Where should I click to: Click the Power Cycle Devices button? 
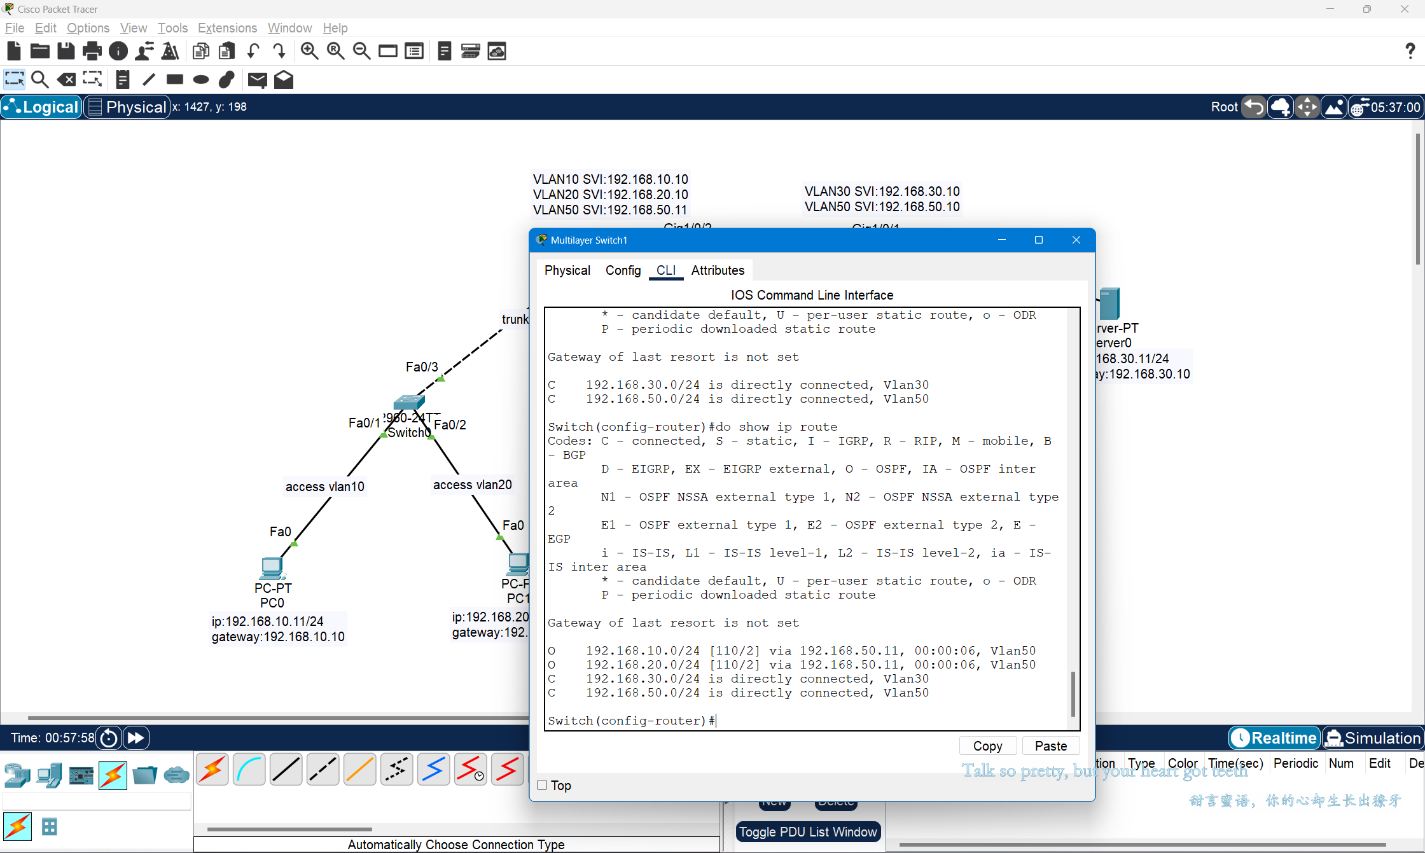click(109, 738)
